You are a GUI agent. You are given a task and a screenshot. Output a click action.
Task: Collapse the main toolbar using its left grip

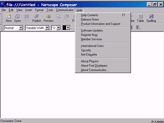point(1,18)
